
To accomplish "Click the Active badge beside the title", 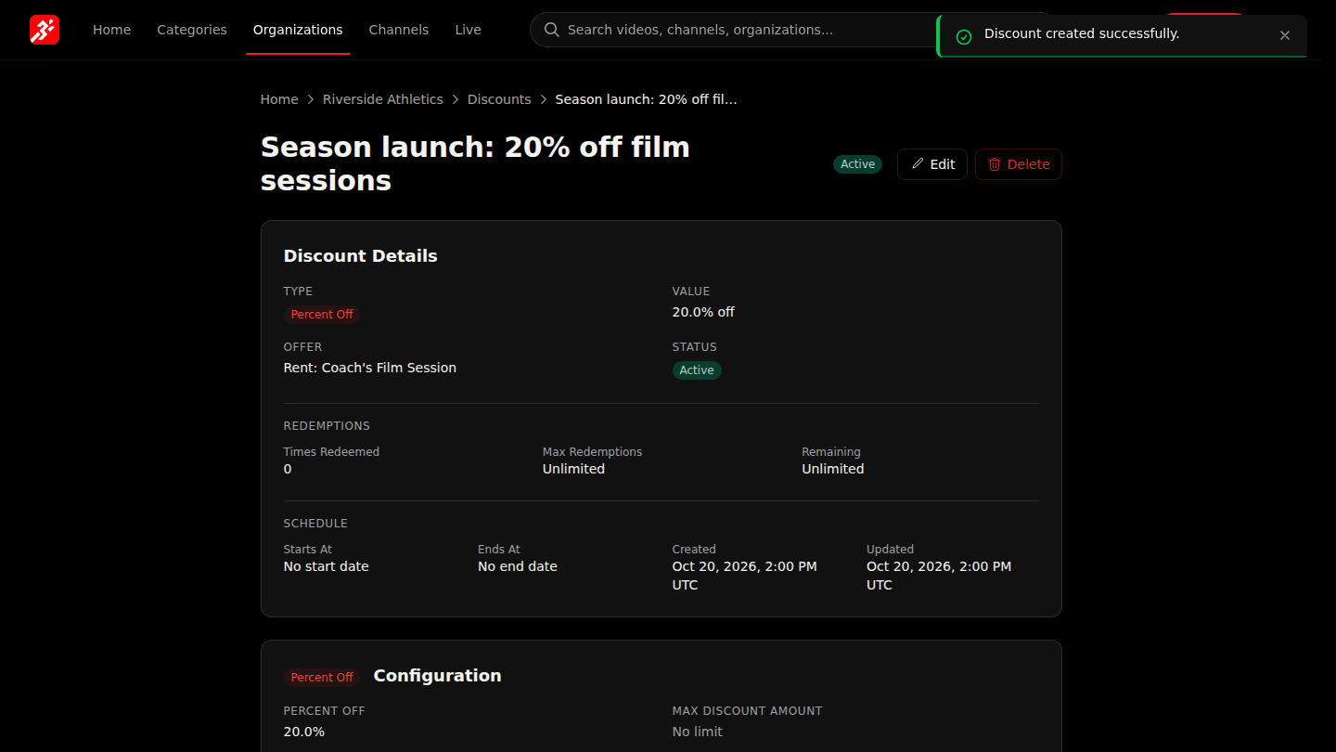I will coord(857,164).
